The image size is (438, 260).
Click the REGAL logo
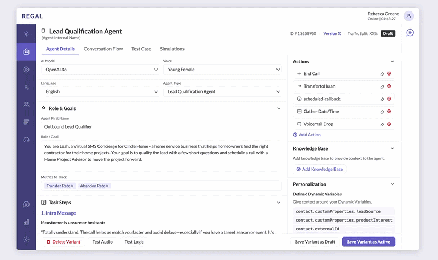click(32, 16)
